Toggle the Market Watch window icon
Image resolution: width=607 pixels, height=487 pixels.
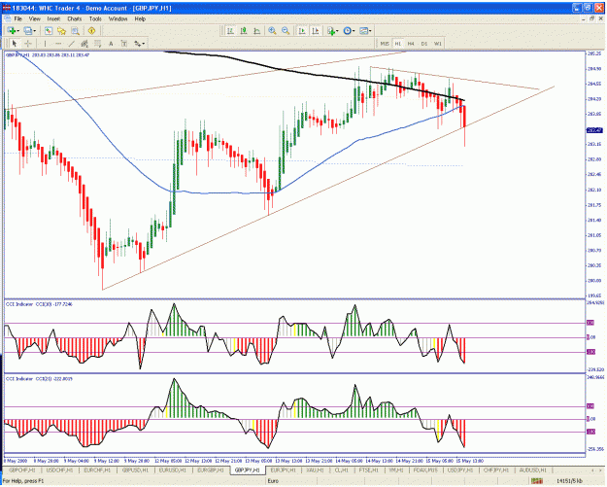[49, 30]
